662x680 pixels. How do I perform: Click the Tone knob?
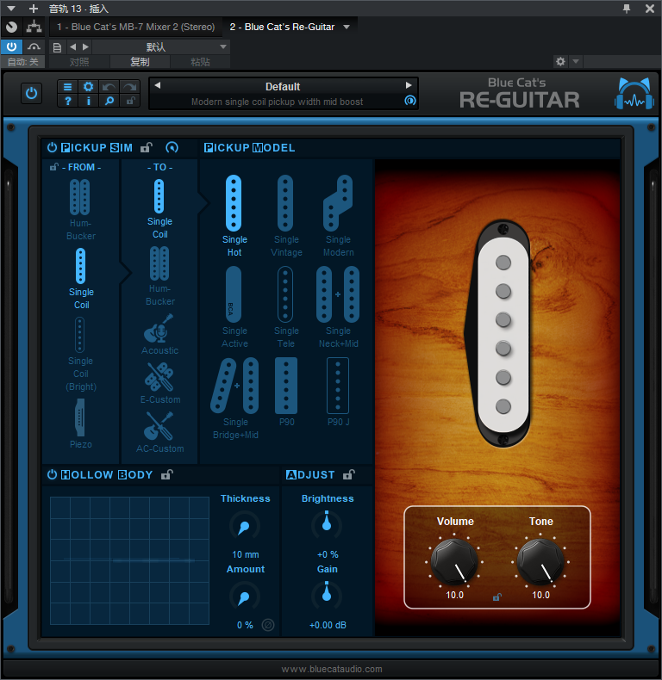point(540,562)
